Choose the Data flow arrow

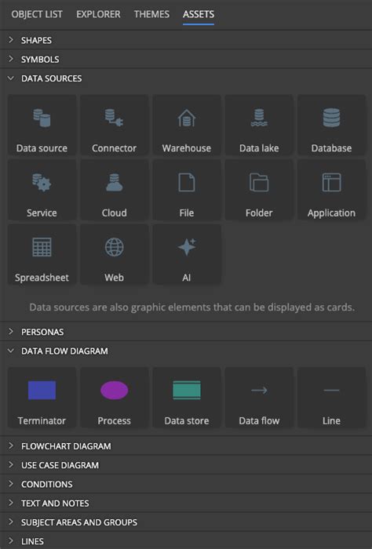click(259, 398)
